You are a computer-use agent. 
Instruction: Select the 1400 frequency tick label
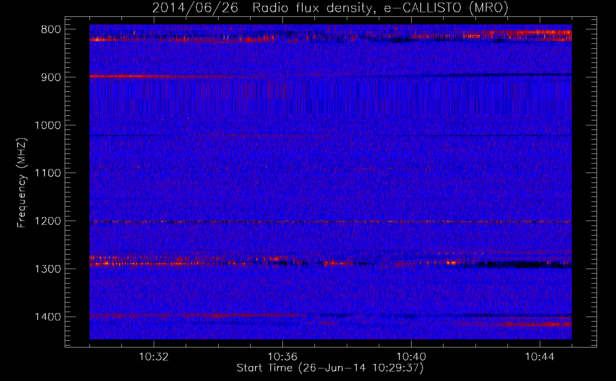point(48,317)
